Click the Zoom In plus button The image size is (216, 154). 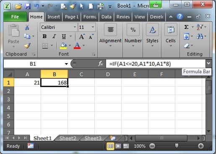200,146
